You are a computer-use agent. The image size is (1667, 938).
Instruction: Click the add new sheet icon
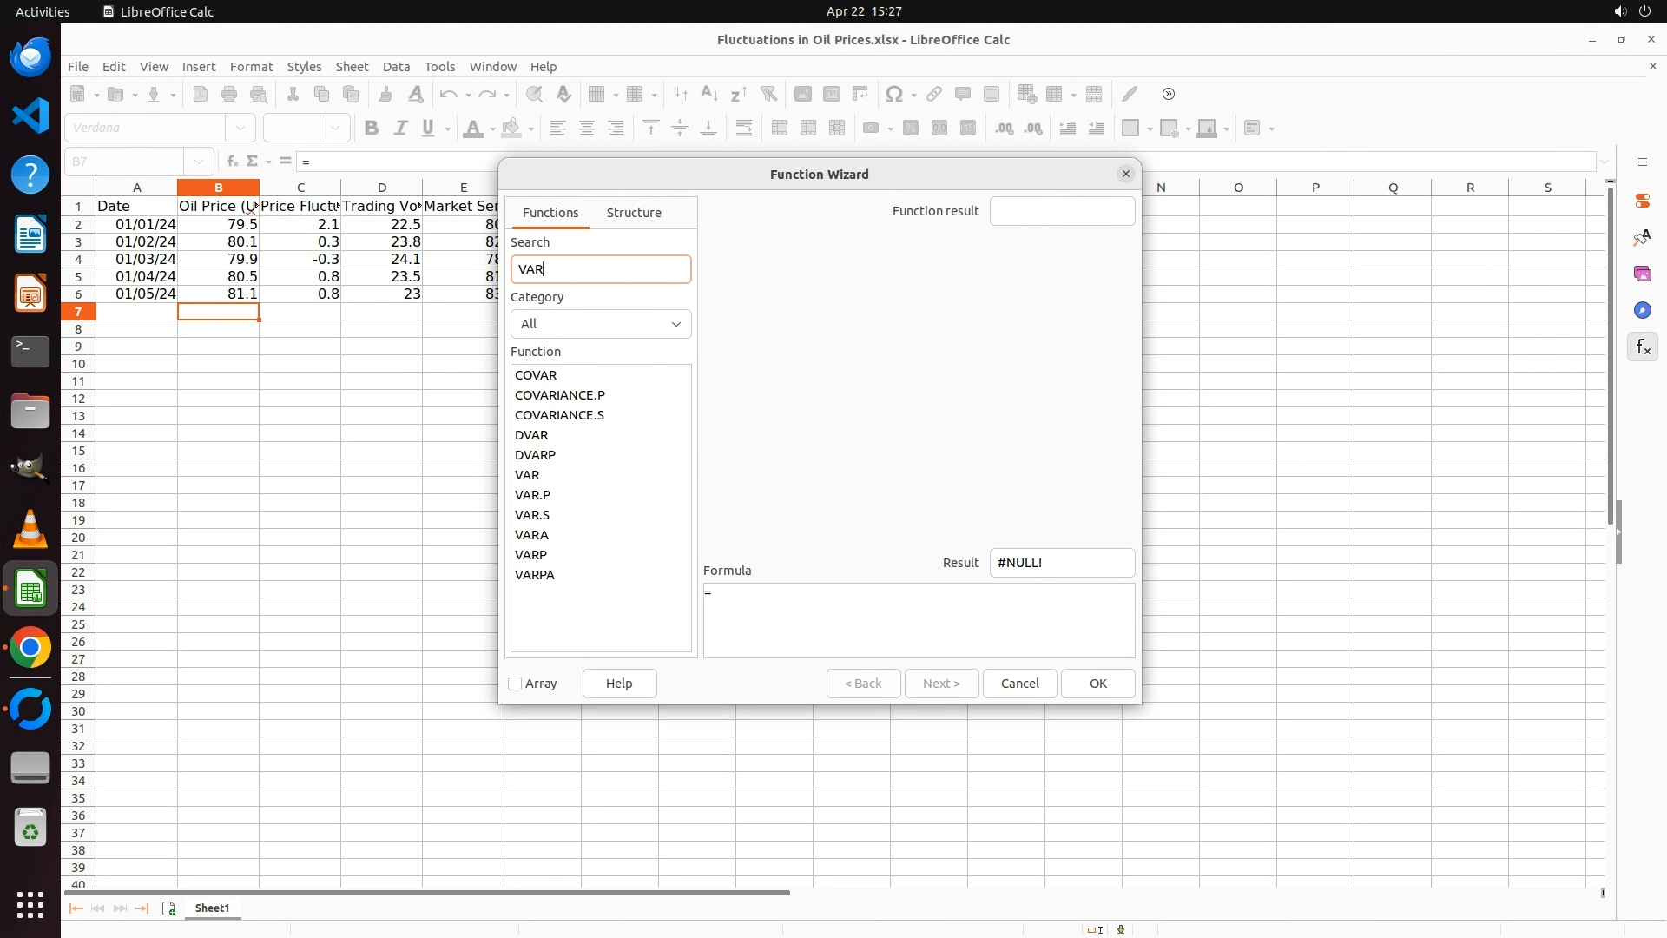pyautogui.click(x=168, y=908)
